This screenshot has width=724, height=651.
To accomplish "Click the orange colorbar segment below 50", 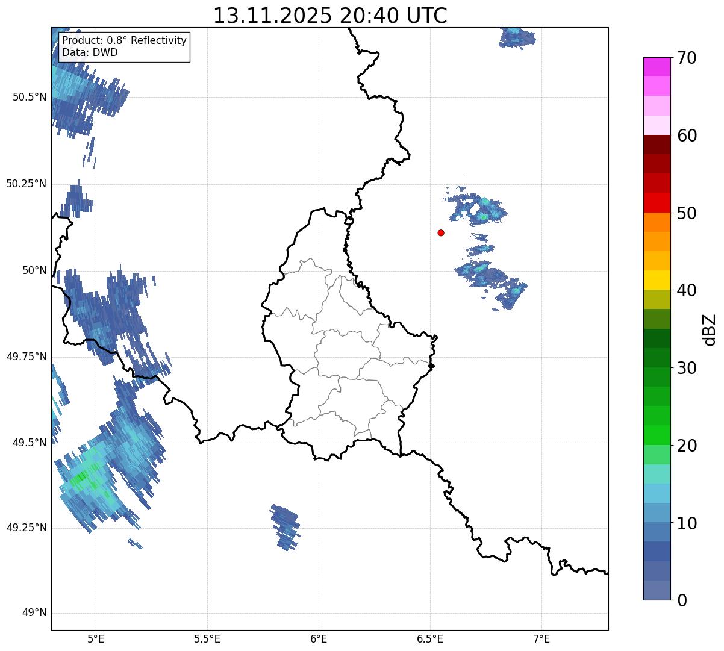I will tap(657, 222).
